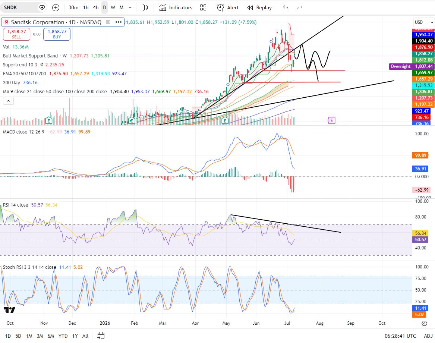Click the Overnight price label
The image size is (435, 343).
[400, 66]
